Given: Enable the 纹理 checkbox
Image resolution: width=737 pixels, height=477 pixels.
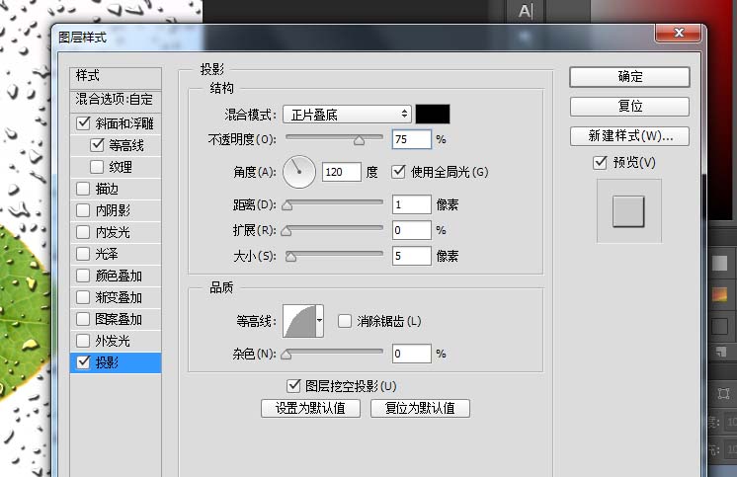Looking at the screenshot, I should (x=97, y=167).
